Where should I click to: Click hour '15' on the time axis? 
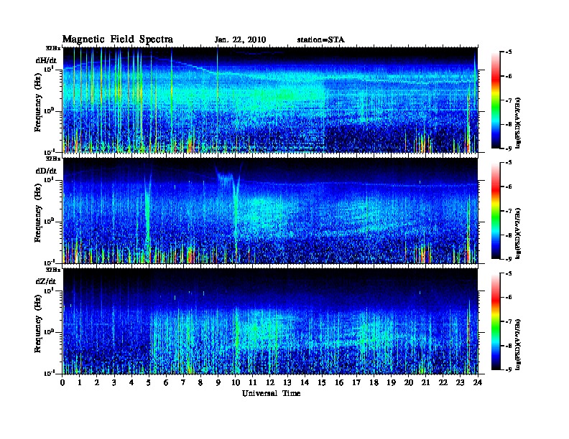322,382
